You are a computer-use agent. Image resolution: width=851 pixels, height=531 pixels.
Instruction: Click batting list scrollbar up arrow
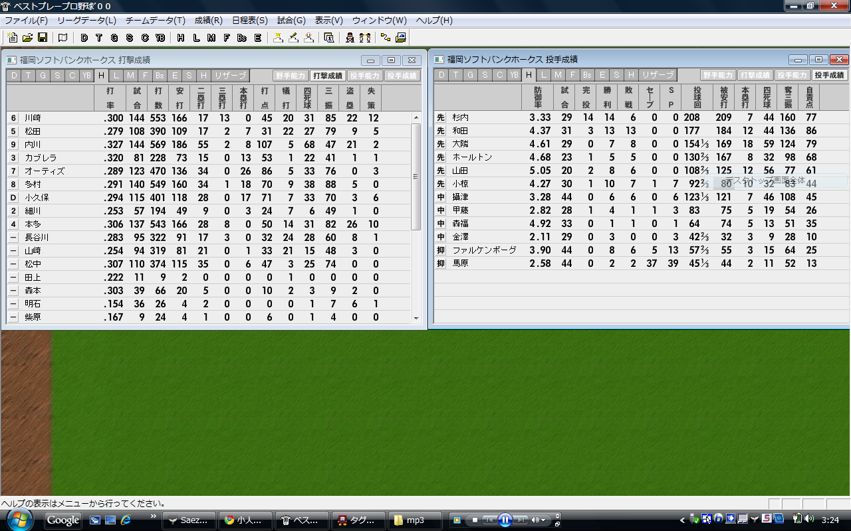pos(416,117)
